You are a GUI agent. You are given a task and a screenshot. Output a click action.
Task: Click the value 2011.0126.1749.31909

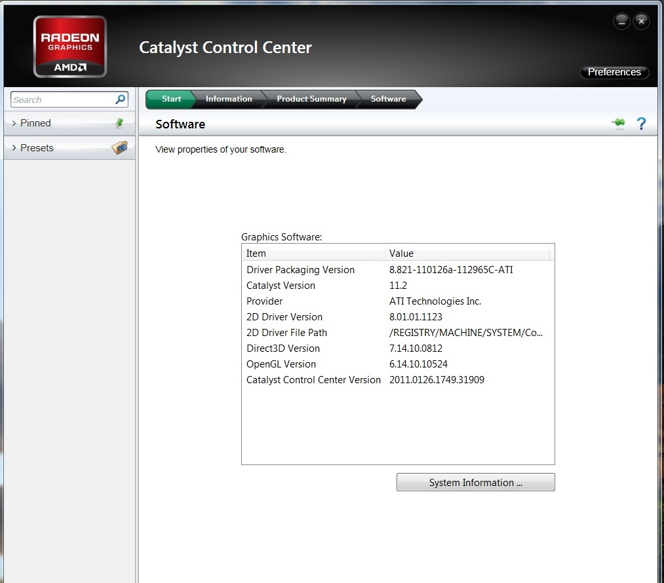pyautogui.click(x=437, y=380)
